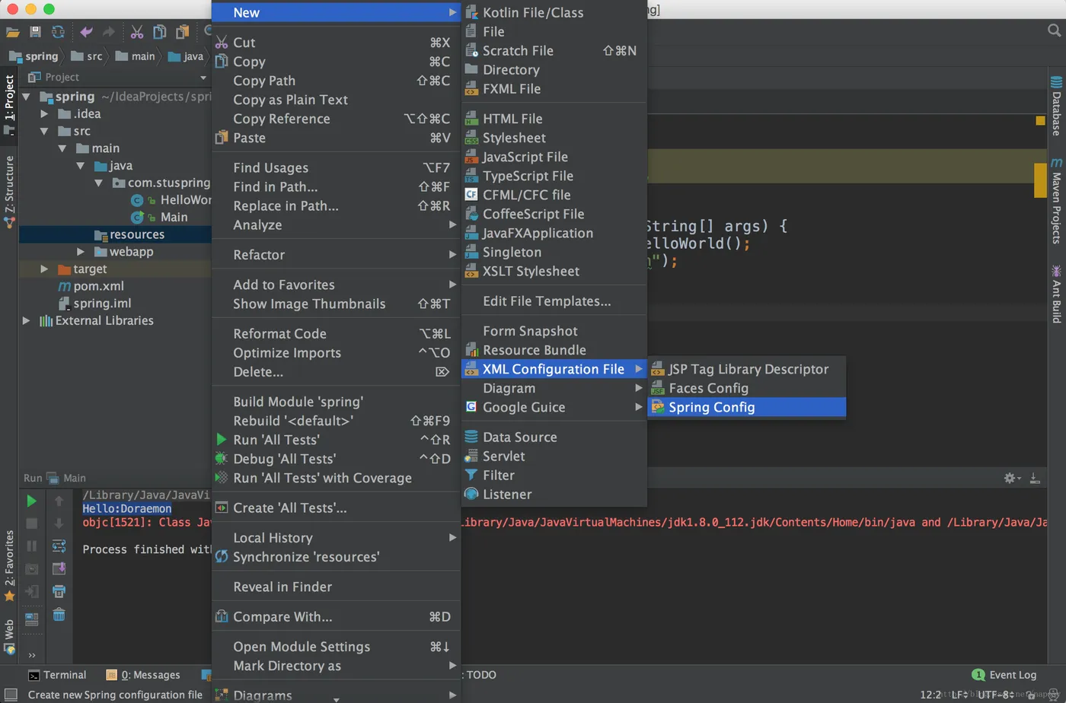Choose Open Module Settings
This screenshot has height=703, width=1066.
coord(337,647)
